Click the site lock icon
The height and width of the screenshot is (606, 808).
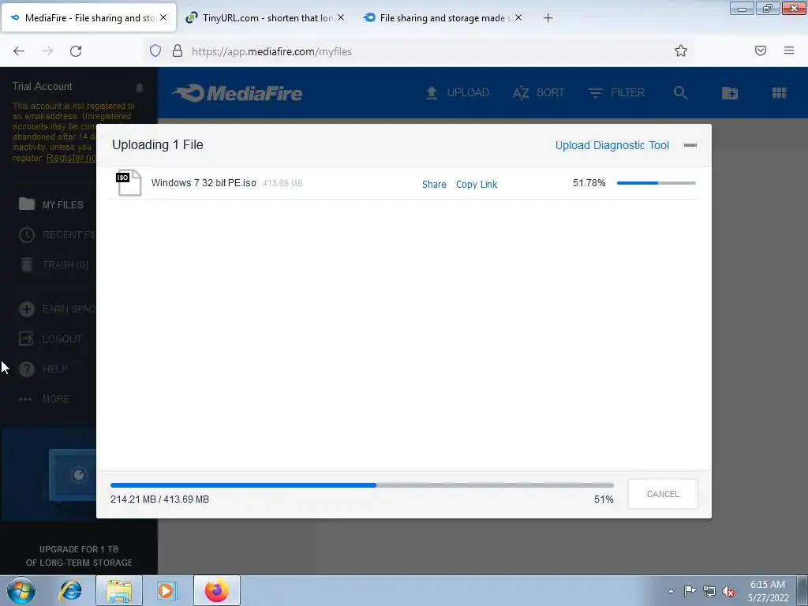pyautogui.click(x=178, y=50)
